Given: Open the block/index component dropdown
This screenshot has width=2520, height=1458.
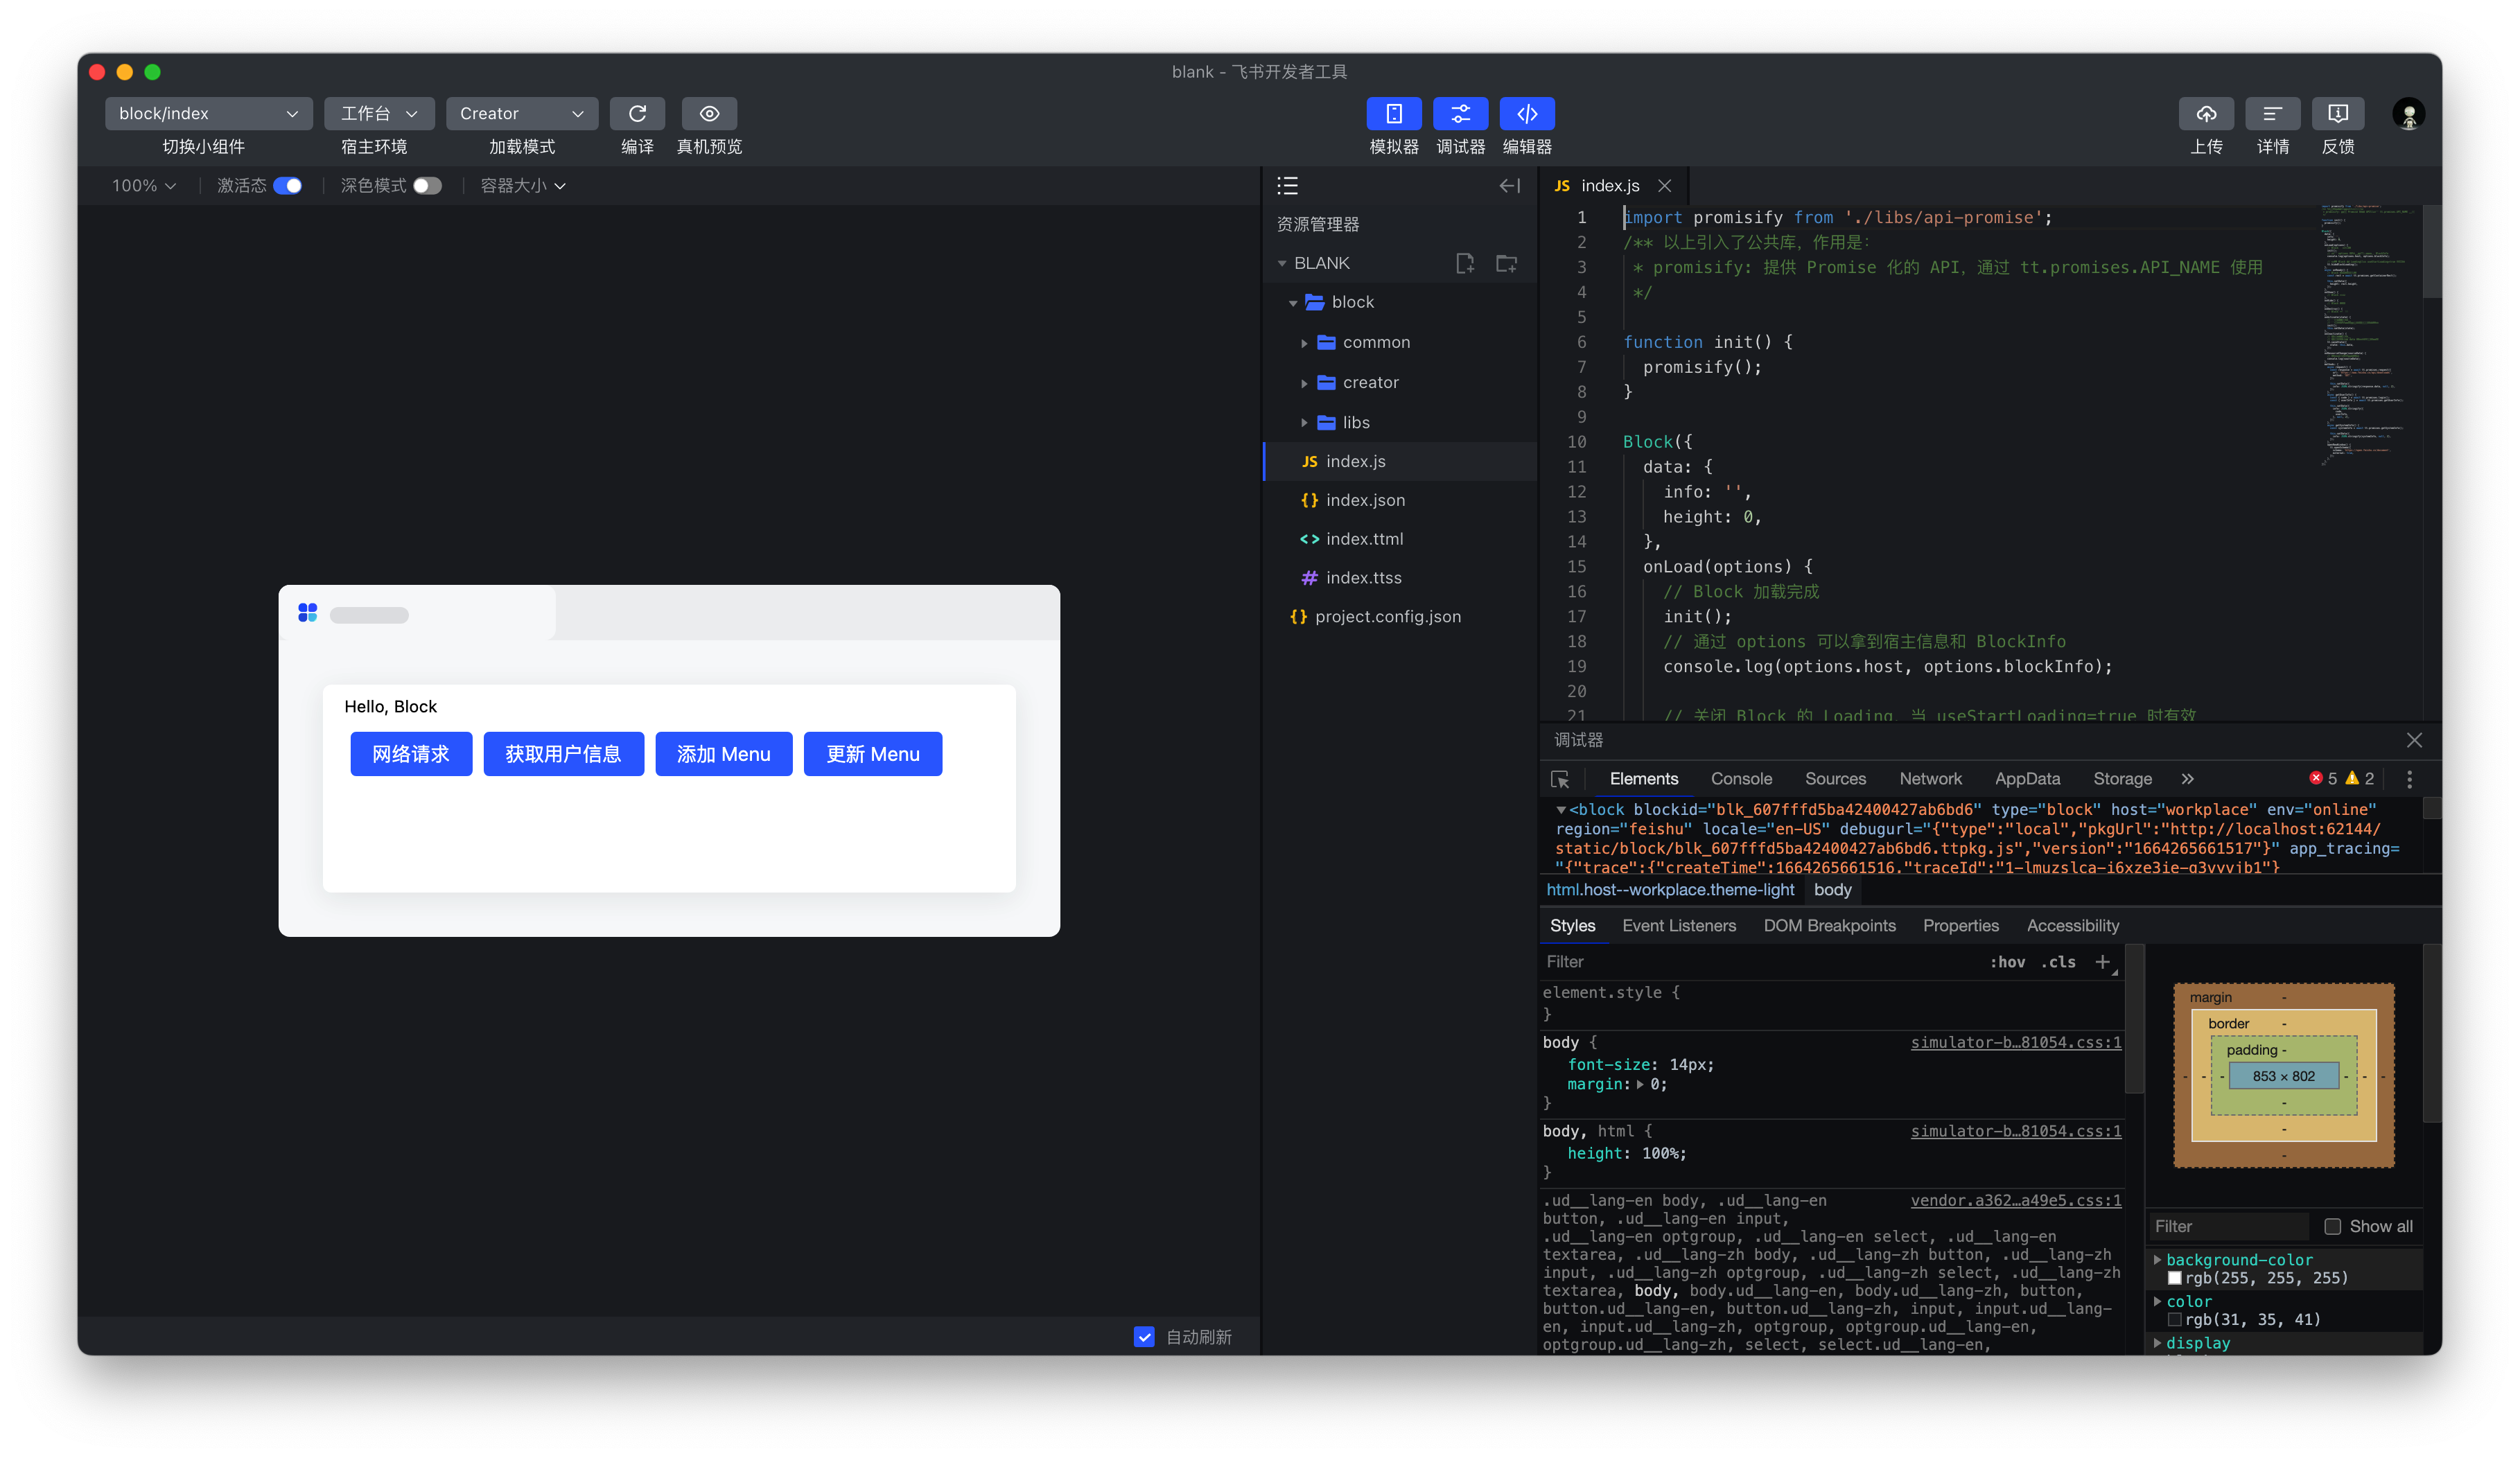Looking at the screenshot, I should click(x=208, y=113).
